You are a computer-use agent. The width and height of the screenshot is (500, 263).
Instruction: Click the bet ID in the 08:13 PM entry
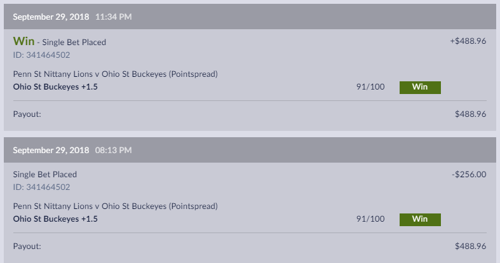click(x=41, y=187)
